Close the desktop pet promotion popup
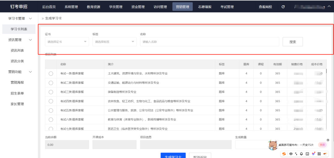 pos(328,140)
